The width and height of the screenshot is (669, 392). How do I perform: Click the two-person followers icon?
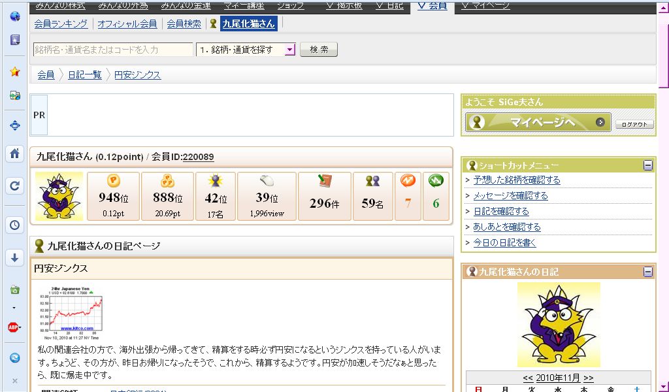pyautogui.click(x=372, y=182)
